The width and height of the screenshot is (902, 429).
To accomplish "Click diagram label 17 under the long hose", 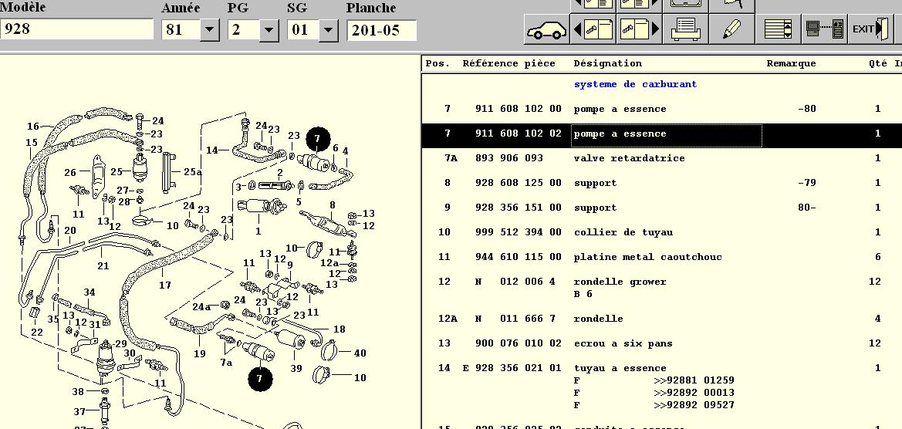I will click(x=165, y=285).
